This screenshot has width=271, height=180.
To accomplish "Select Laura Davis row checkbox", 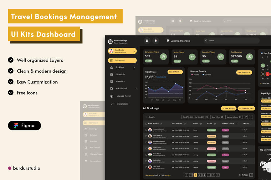I will click(x=146, y=167).
